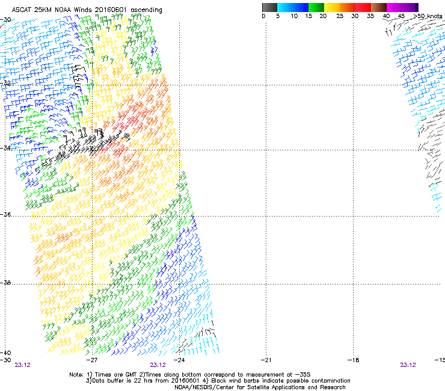445x391 pixels.
Task: Click the '>50 knots' legend label
Action: coord(428,16)
